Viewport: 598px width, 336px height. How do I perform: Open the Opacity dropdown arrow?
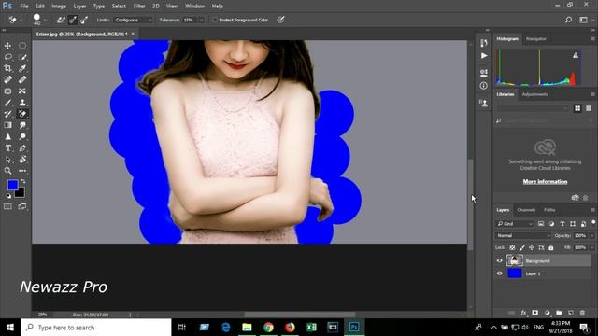pos(592,236)
